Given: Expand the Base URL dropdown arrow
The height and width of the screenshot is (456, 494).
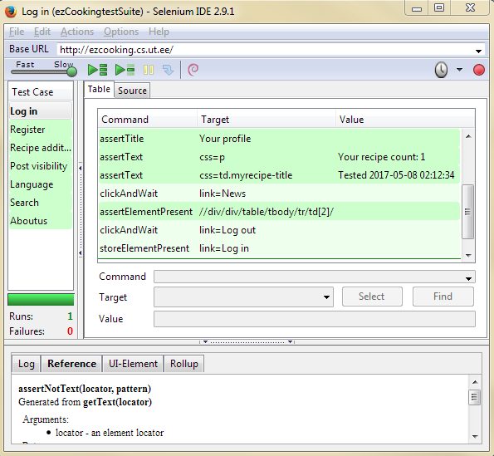Looking at the screenshot, I should click(478, 51).
